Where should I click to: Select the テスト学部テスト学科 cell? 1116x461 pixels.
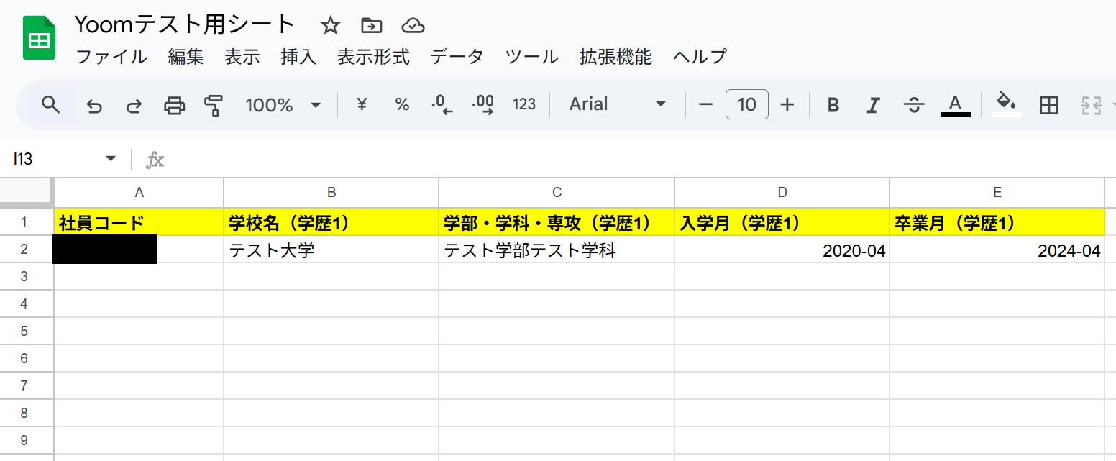point(557,250)
